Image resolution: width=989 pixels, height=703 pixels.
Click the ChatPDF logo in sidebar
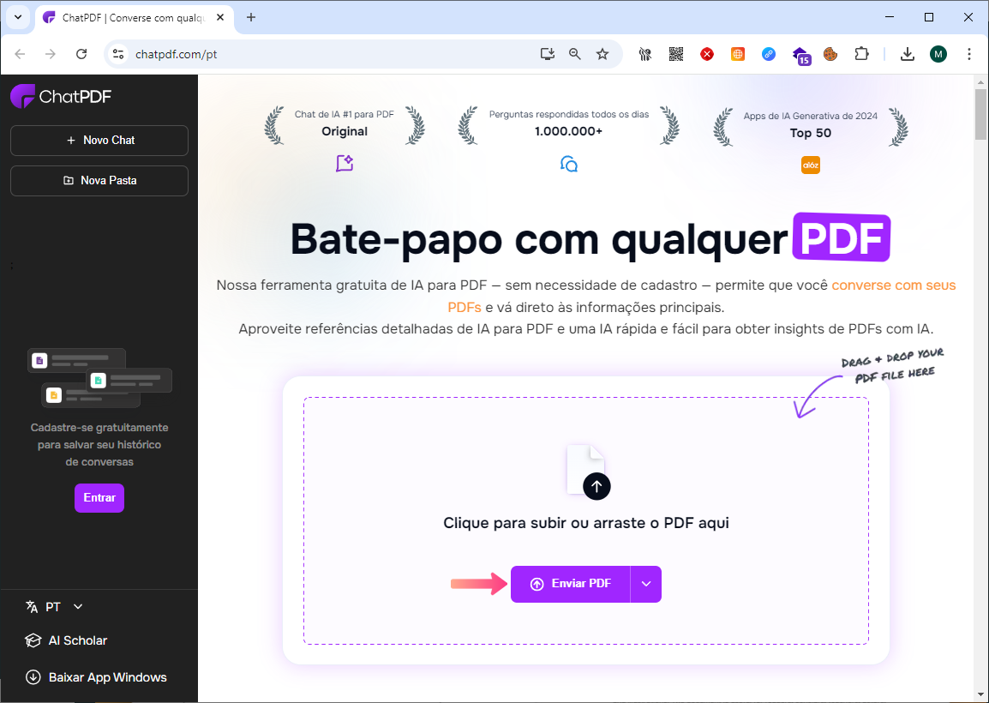[x=61, y=97]
